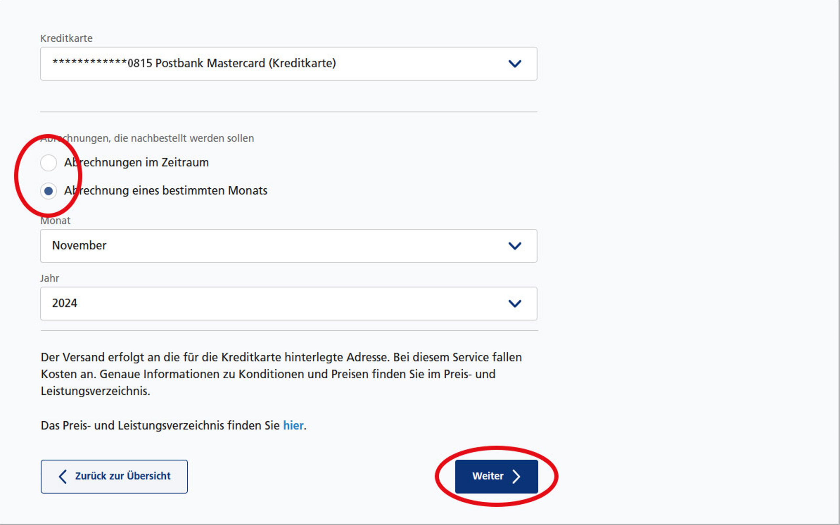
Task: Click the 'Monat' field label
Action: [x=55, y=221]
